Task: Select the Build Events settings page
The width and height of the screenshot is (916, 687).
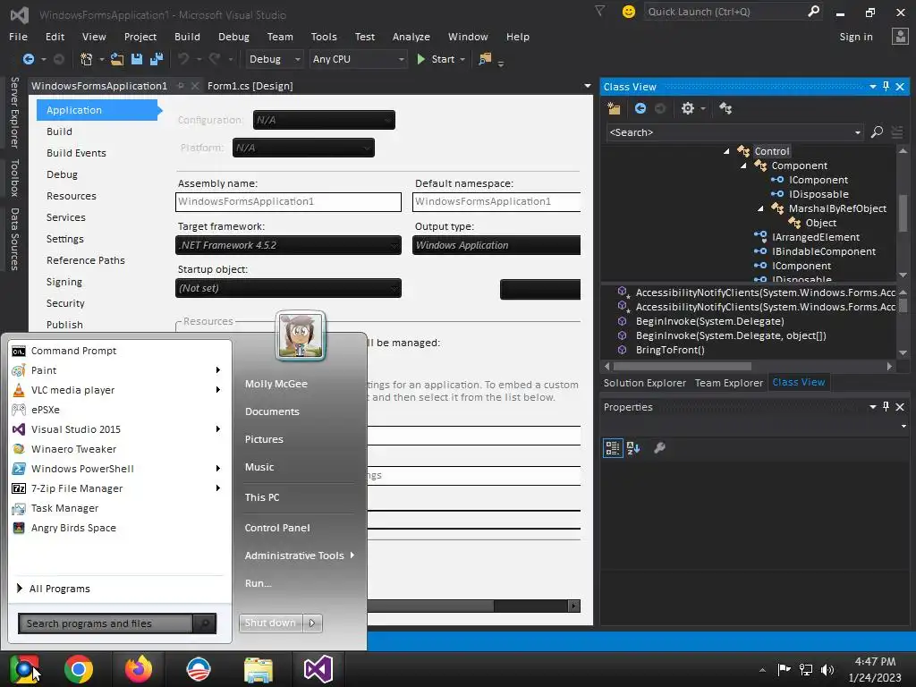Action: [x=77, y=153]
